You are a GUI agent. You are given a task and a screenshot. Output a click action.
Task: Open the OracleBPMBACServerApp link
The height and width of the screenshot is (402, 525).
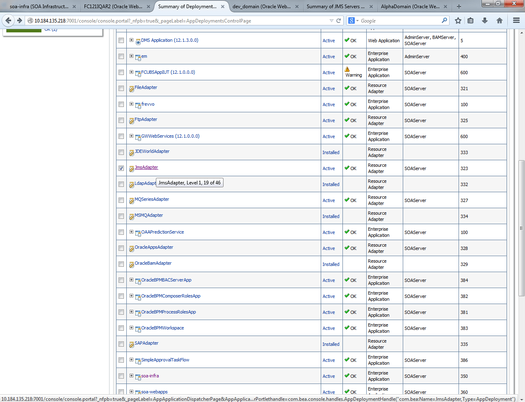click(x=166, y=280)
